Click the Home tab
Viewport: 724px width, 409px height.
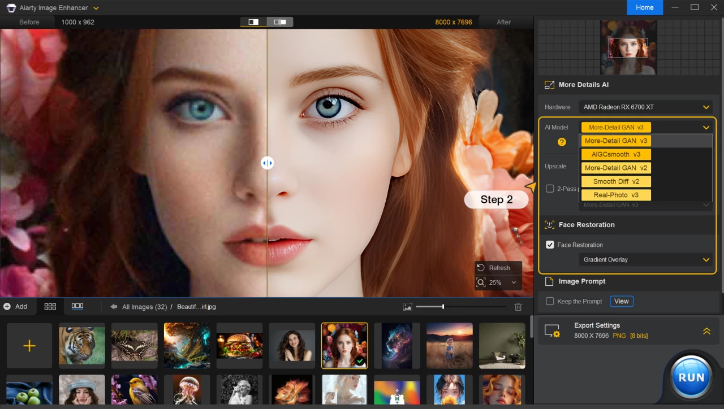[644, 7]
